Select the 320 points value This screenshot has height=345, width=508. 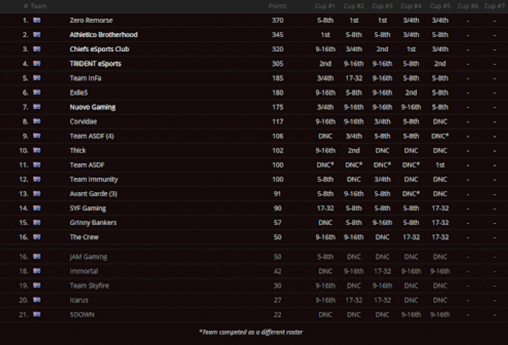pyautogui.click(x=277, y=49)
